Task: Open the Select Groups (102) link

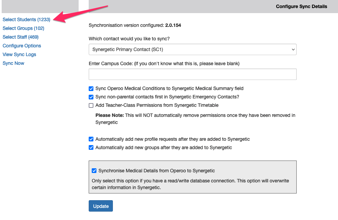Action: click(23, 28)
